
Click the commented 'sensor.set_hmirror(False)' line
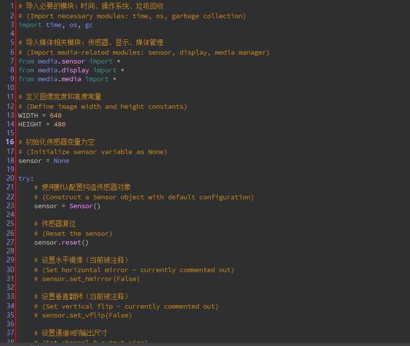tap(87, 279)
